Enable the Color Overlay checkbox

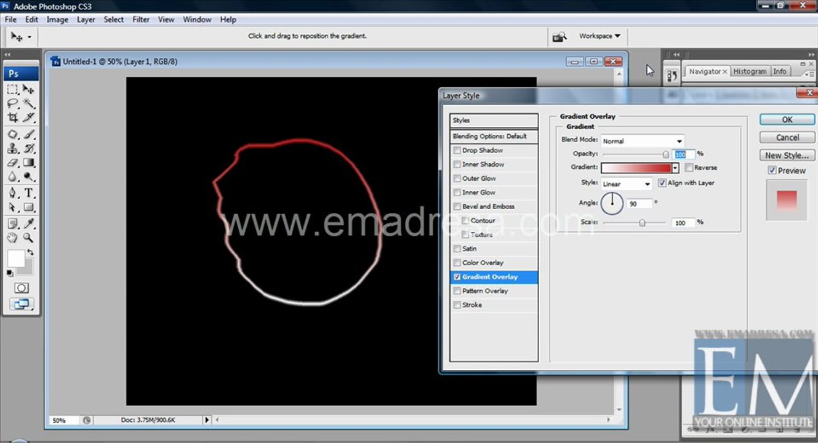[x=457, y=263]
